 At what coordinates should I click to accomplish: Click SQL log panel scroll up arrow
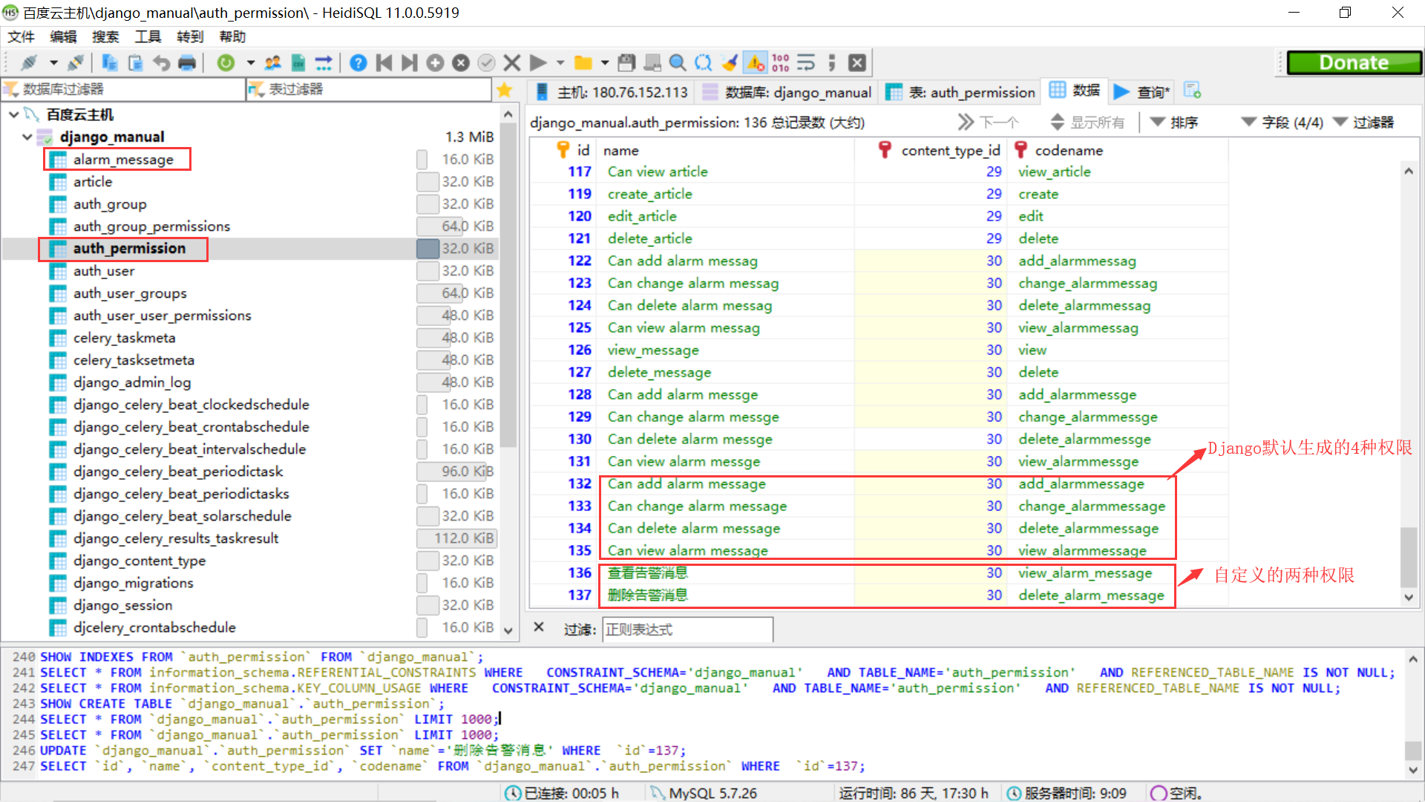[x=1413, y=659]
